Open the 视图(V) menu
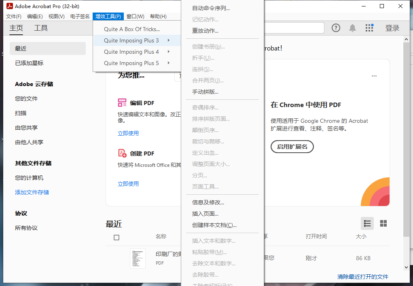The height and width of the screenshot is (286, 413). tap(56, 16)
